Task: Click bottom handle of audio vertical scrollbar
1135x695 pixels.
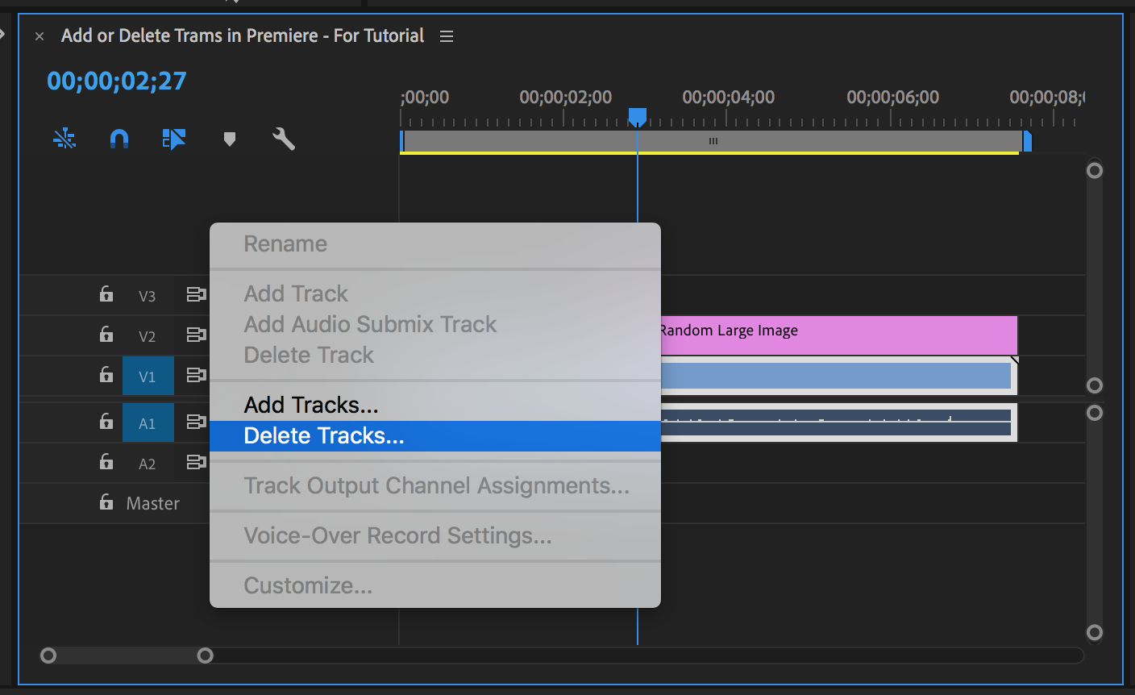Action: click(1095, 632)
